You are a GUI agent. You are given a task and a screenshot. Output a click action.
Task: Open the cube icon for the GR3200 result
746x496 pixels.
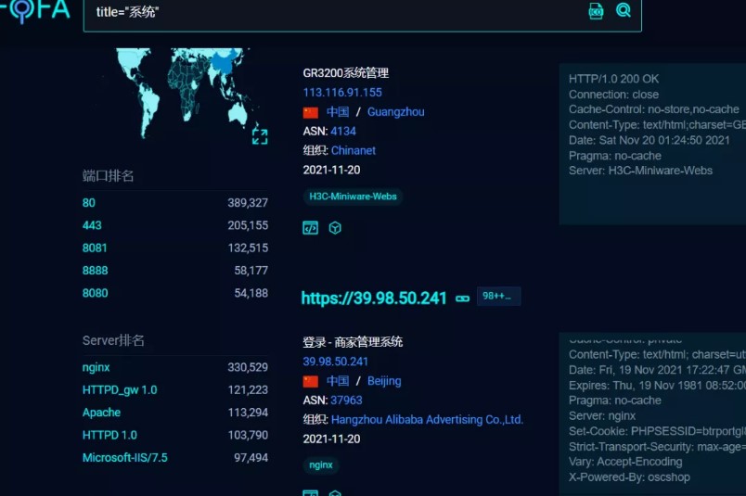[x=335, y=228]
